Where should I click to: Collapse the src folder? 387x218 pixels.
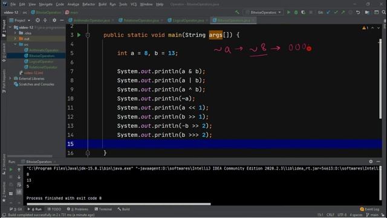(x=15, y=44)
